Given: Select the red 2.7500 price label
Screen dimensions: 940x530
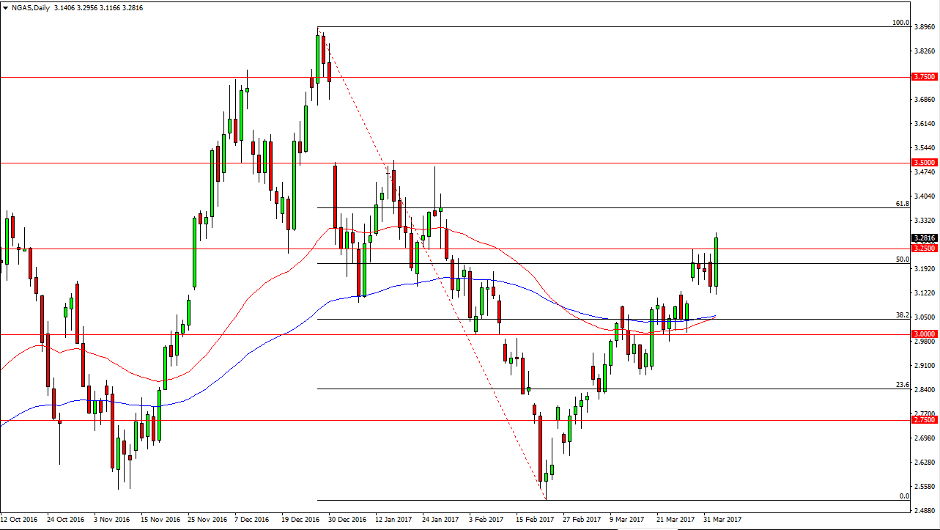Looking at the screenshot, I should (922, 420).
